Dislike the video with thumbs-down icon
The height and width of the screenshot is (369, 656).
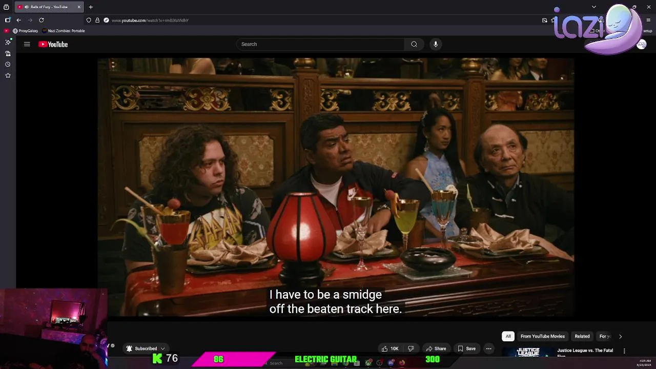click(411, 348)
